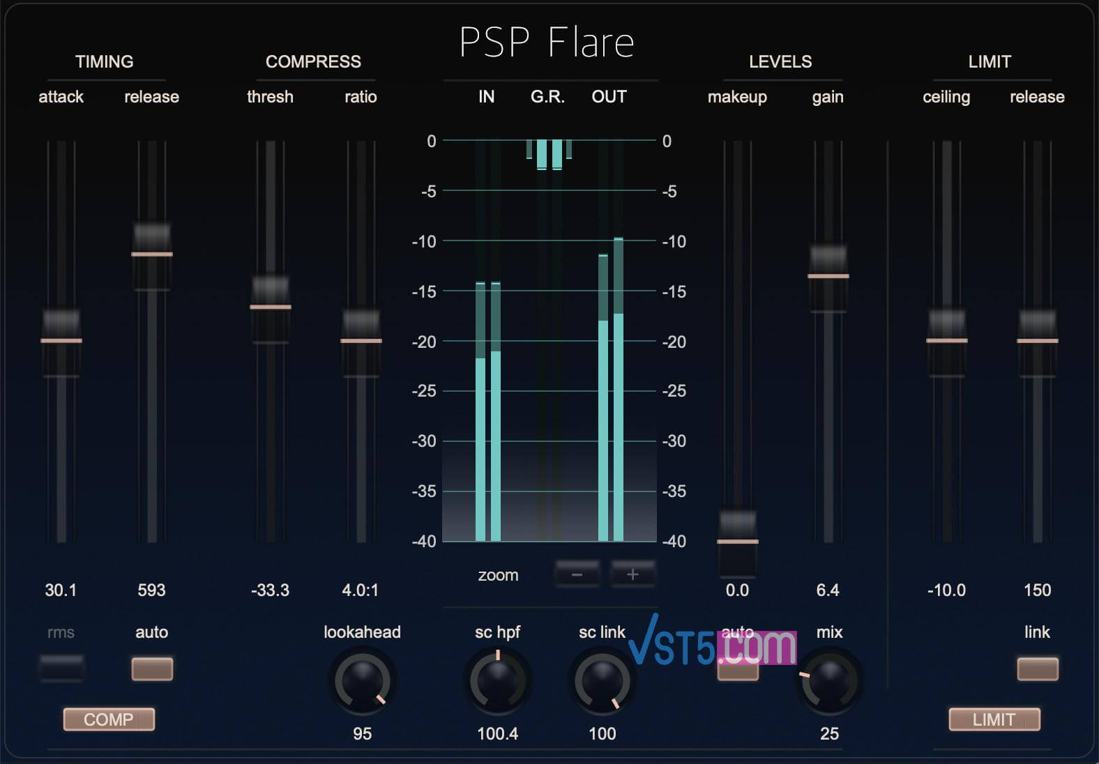Click the lookahead knob
Screen dimensions: 1099x764
[362, 681]
